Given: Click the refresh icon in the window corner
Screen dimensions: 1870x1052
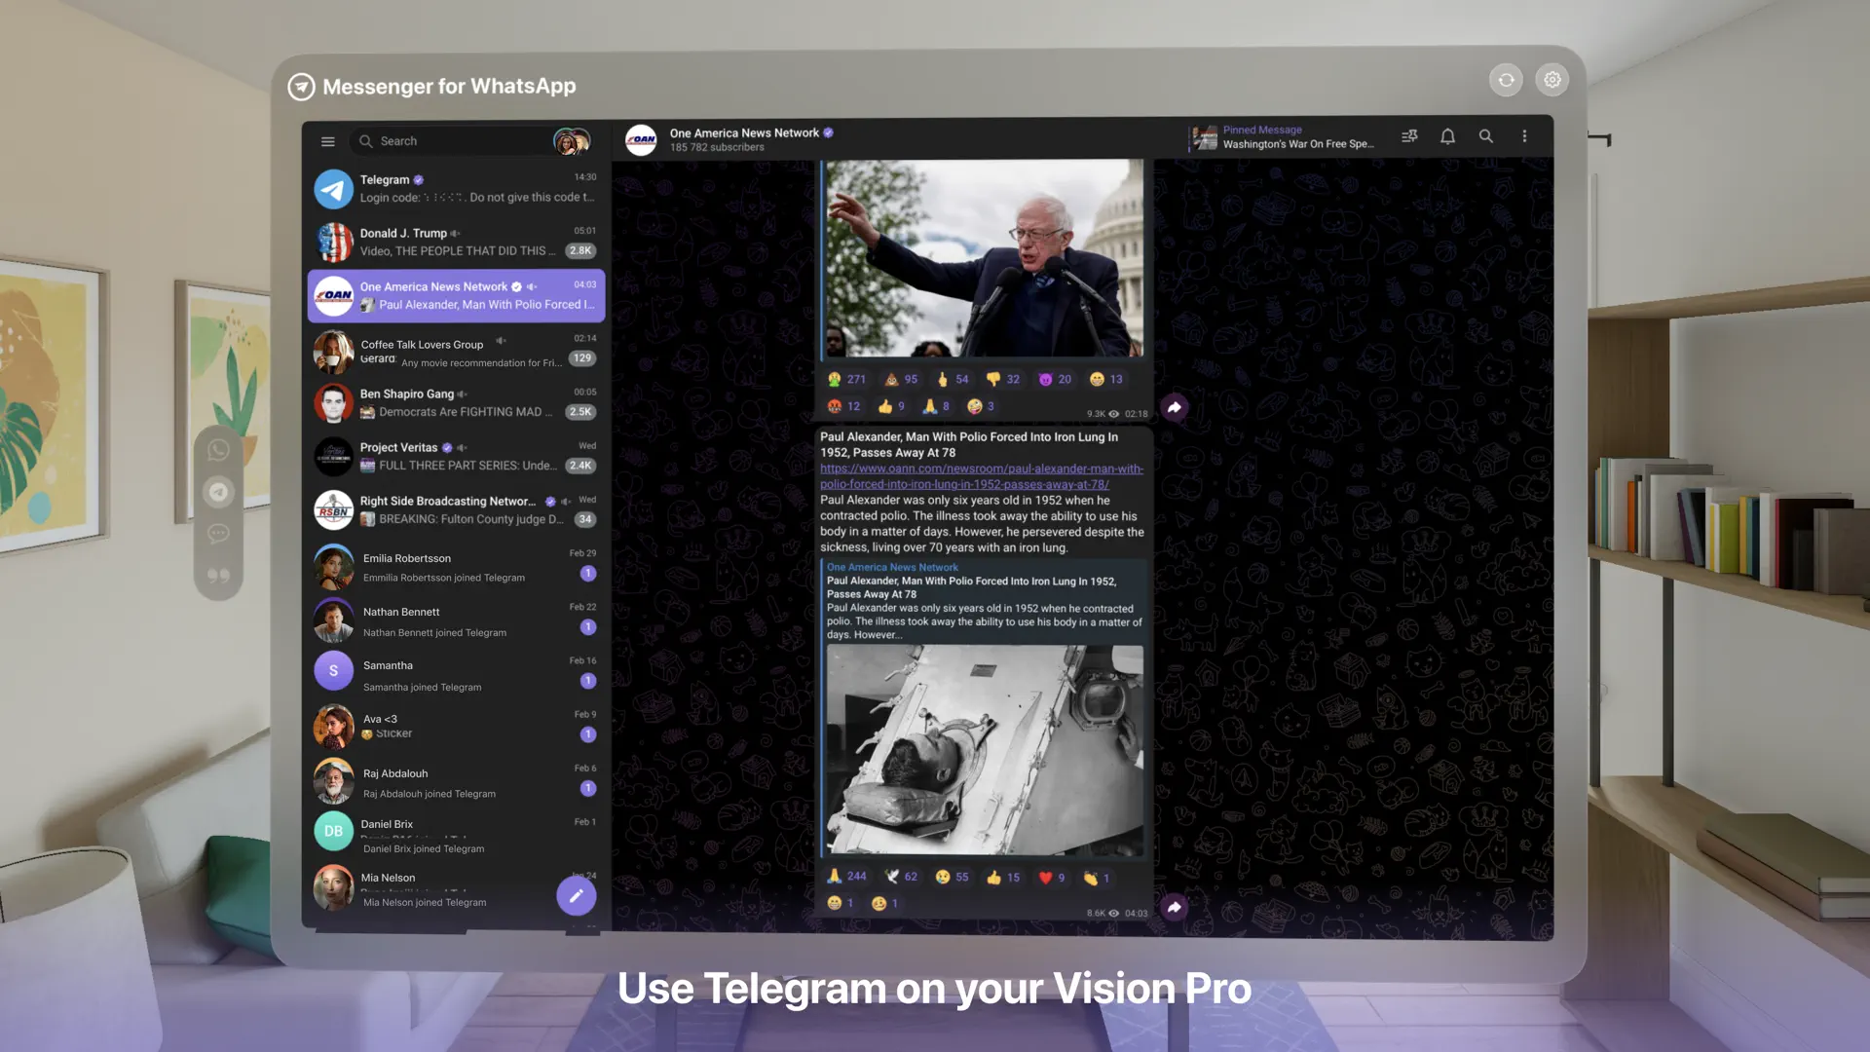Looking at the screenshot, I should (1506, 79).
